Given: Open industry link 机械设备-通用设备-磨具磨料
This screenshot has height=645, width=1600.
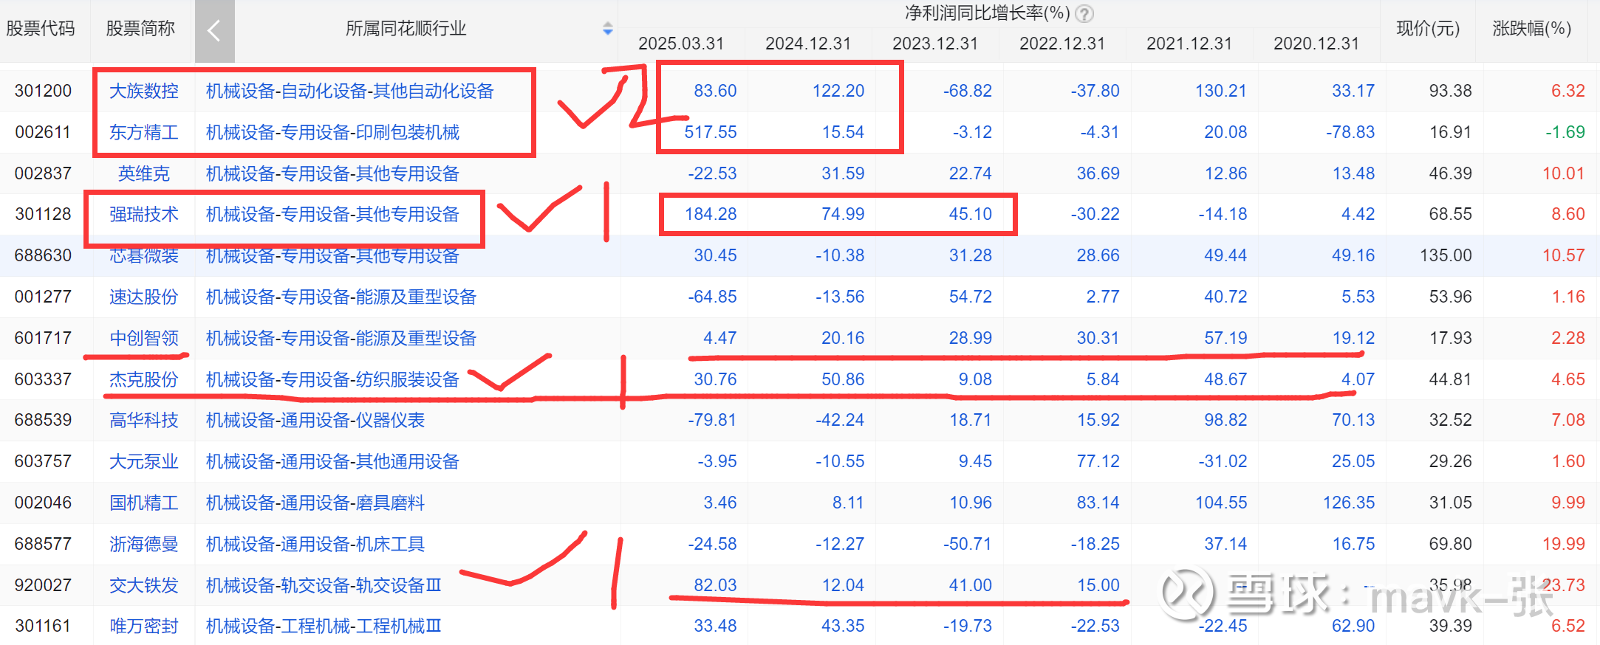Looking at the screenshot, I should pos(315,503).
